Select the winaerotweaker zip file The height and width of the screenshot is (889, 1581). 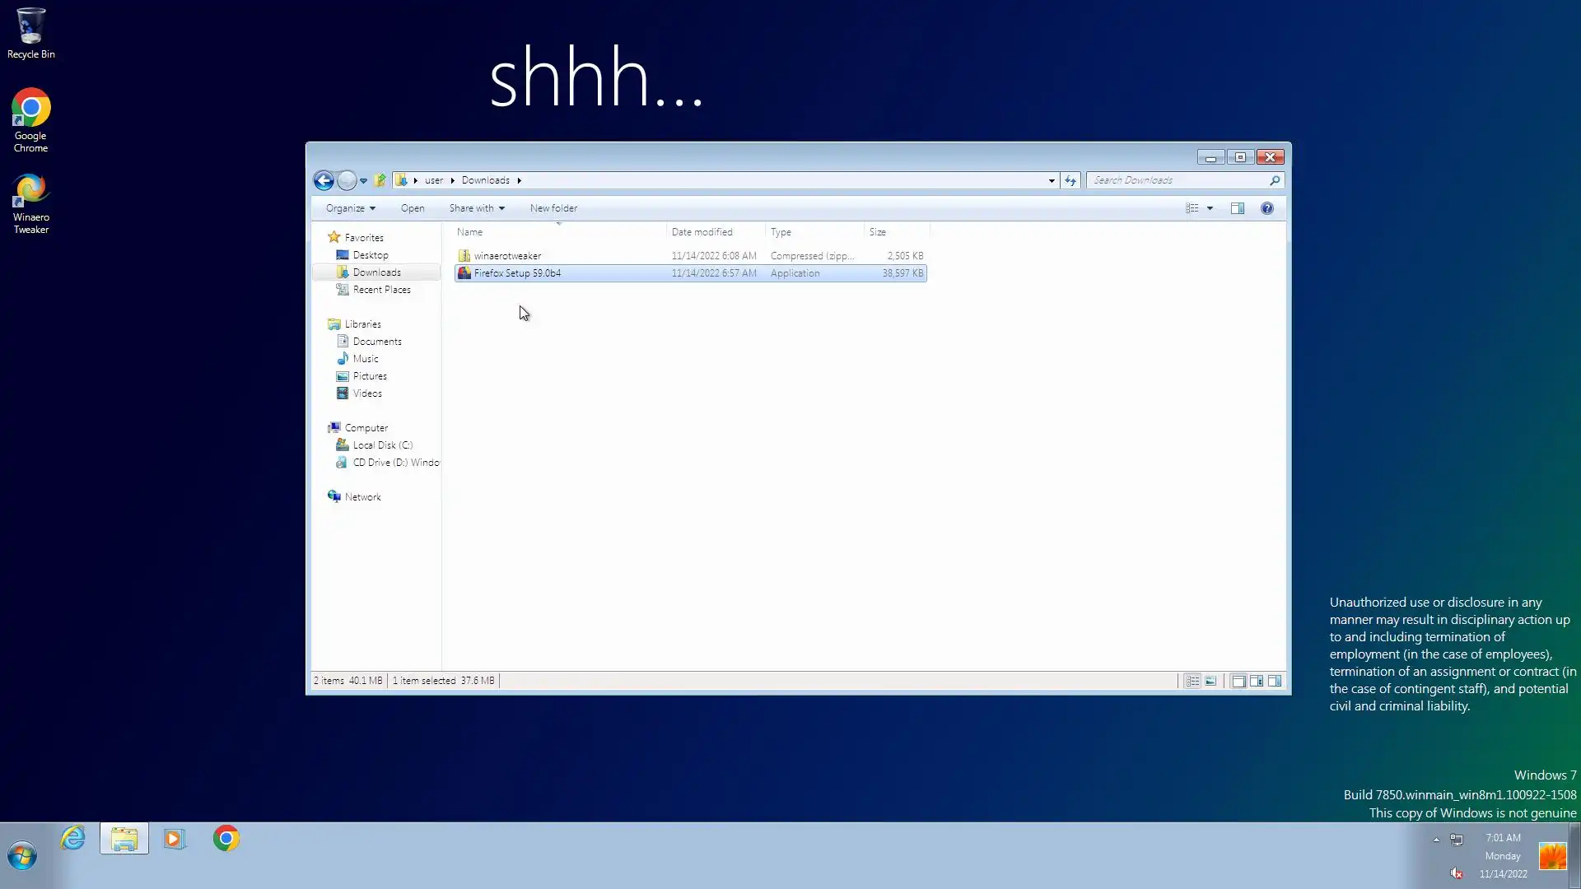pyautogui.click(x=507, y=256)
